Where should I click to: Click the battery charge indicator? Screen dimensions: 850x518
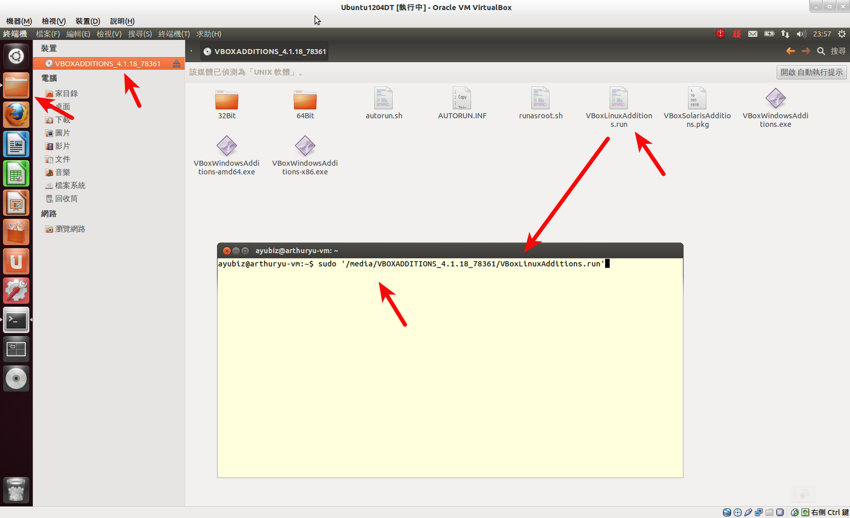(x=769, y=33)
